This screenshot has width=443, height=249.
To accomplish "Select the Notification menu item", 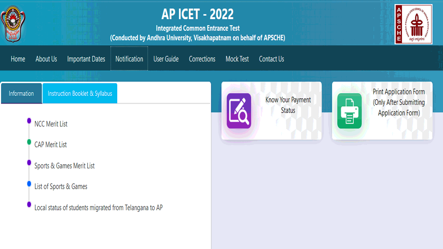I will [129, 59].
